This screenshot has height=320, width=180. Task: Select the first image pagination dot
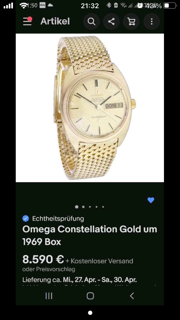point(77,207)
